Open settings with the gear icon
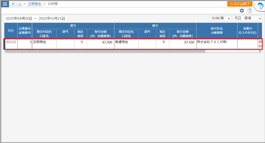The height and width of the screenshot is (143, 265). pyautogui.click(x=242, y=11)
